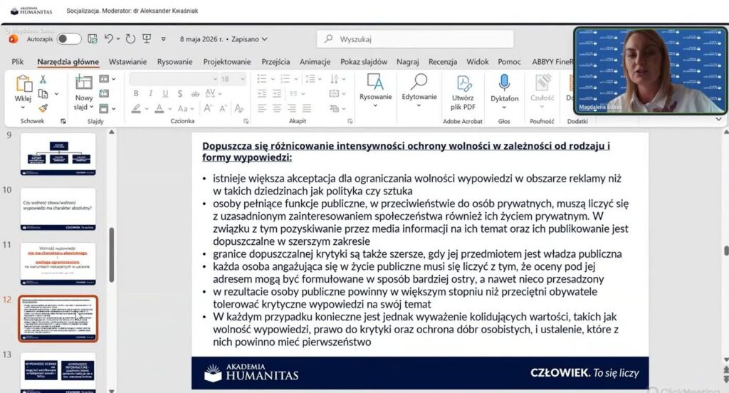Open the slide layout dropdown icon
729x393 pixels.
pyautogui.click(x=107, y=79)
